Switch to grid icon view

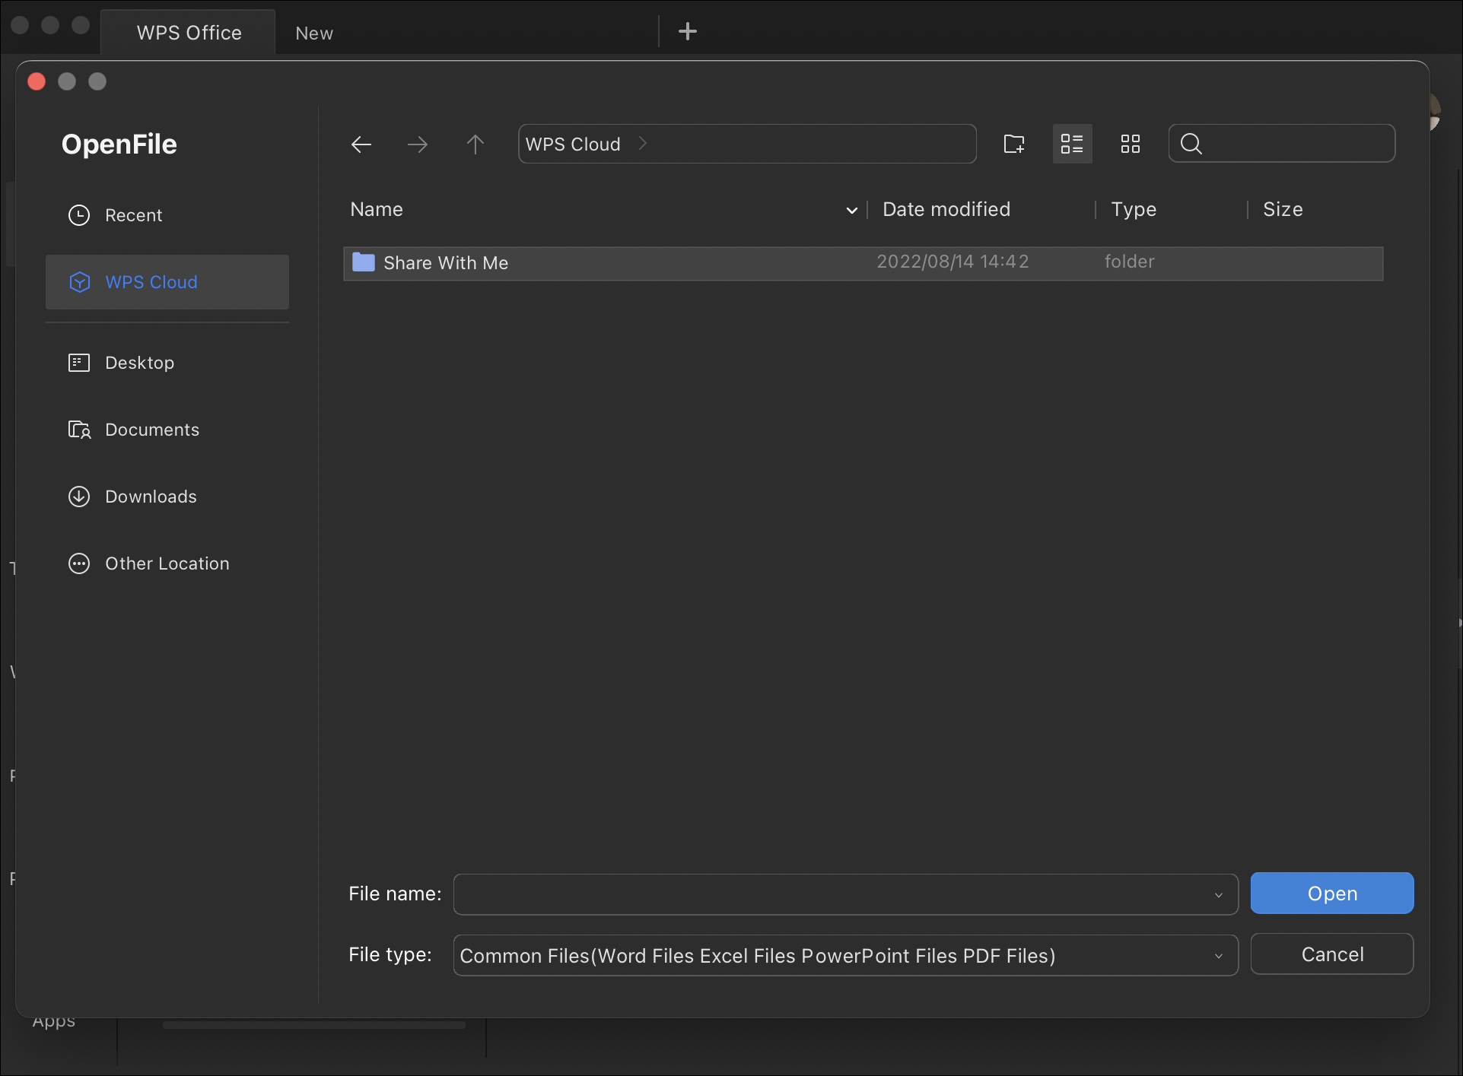pyautogui.click(x=1130, y=144)
